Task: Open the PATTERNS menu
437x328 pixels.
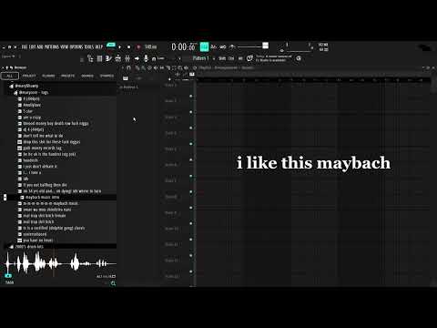Action: 52,47
